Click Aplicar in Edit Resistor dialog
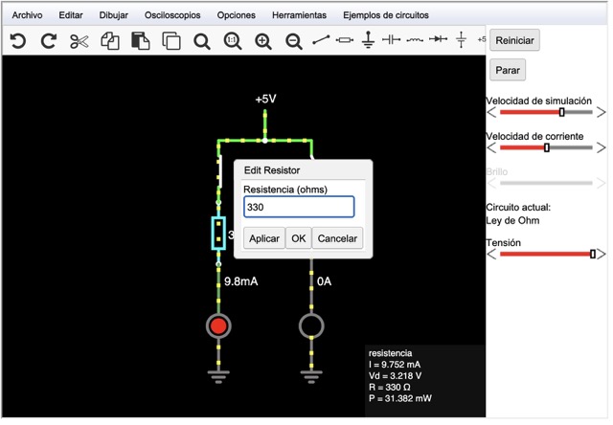 tap(264, 238)
